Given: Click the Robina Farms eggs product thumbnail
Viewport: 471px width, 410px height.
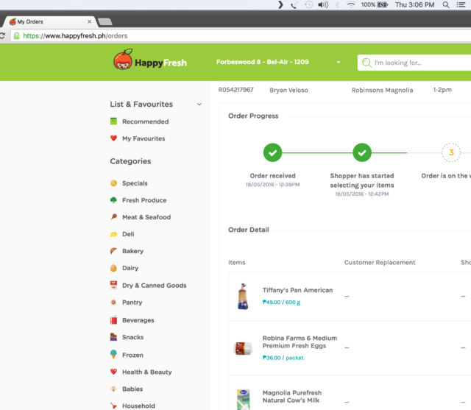Looking at the screenshot, I should [x=243, y=348].
